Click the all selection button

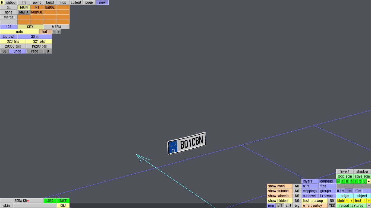9,7
